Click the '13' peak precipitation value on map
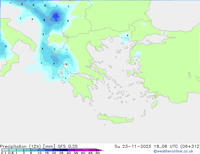This screenshot has height=154, width=200. pos(56,20)
